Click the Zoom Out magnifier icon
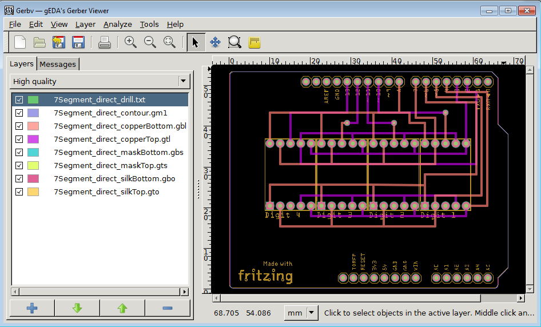This screenshot has height=327, width=541. (x=150, y=42)
